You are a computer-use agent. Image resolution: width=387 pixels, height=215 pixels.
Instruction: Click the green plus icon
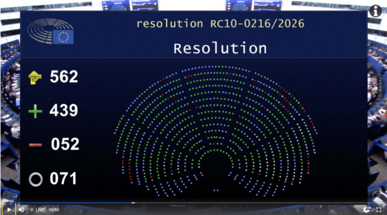click(35, 111)
